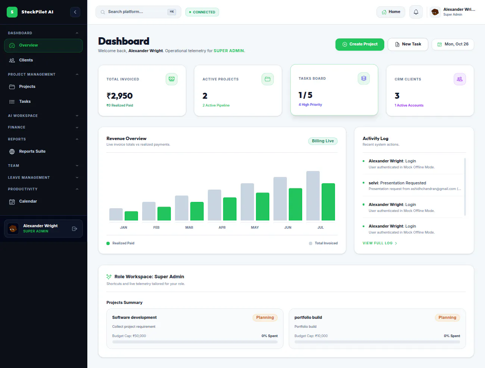Click the Tasks Board stack icon

364,78
